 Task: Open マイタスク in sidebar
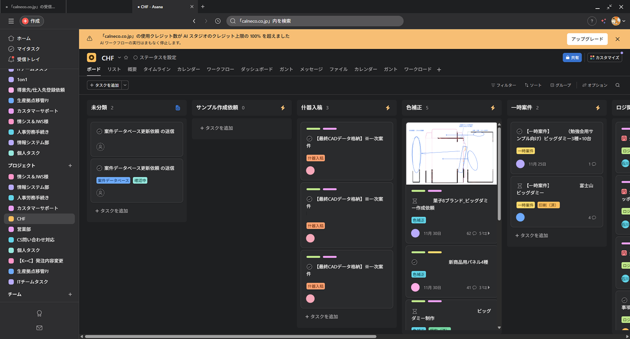pyautogui.click(x=28, y=49)
